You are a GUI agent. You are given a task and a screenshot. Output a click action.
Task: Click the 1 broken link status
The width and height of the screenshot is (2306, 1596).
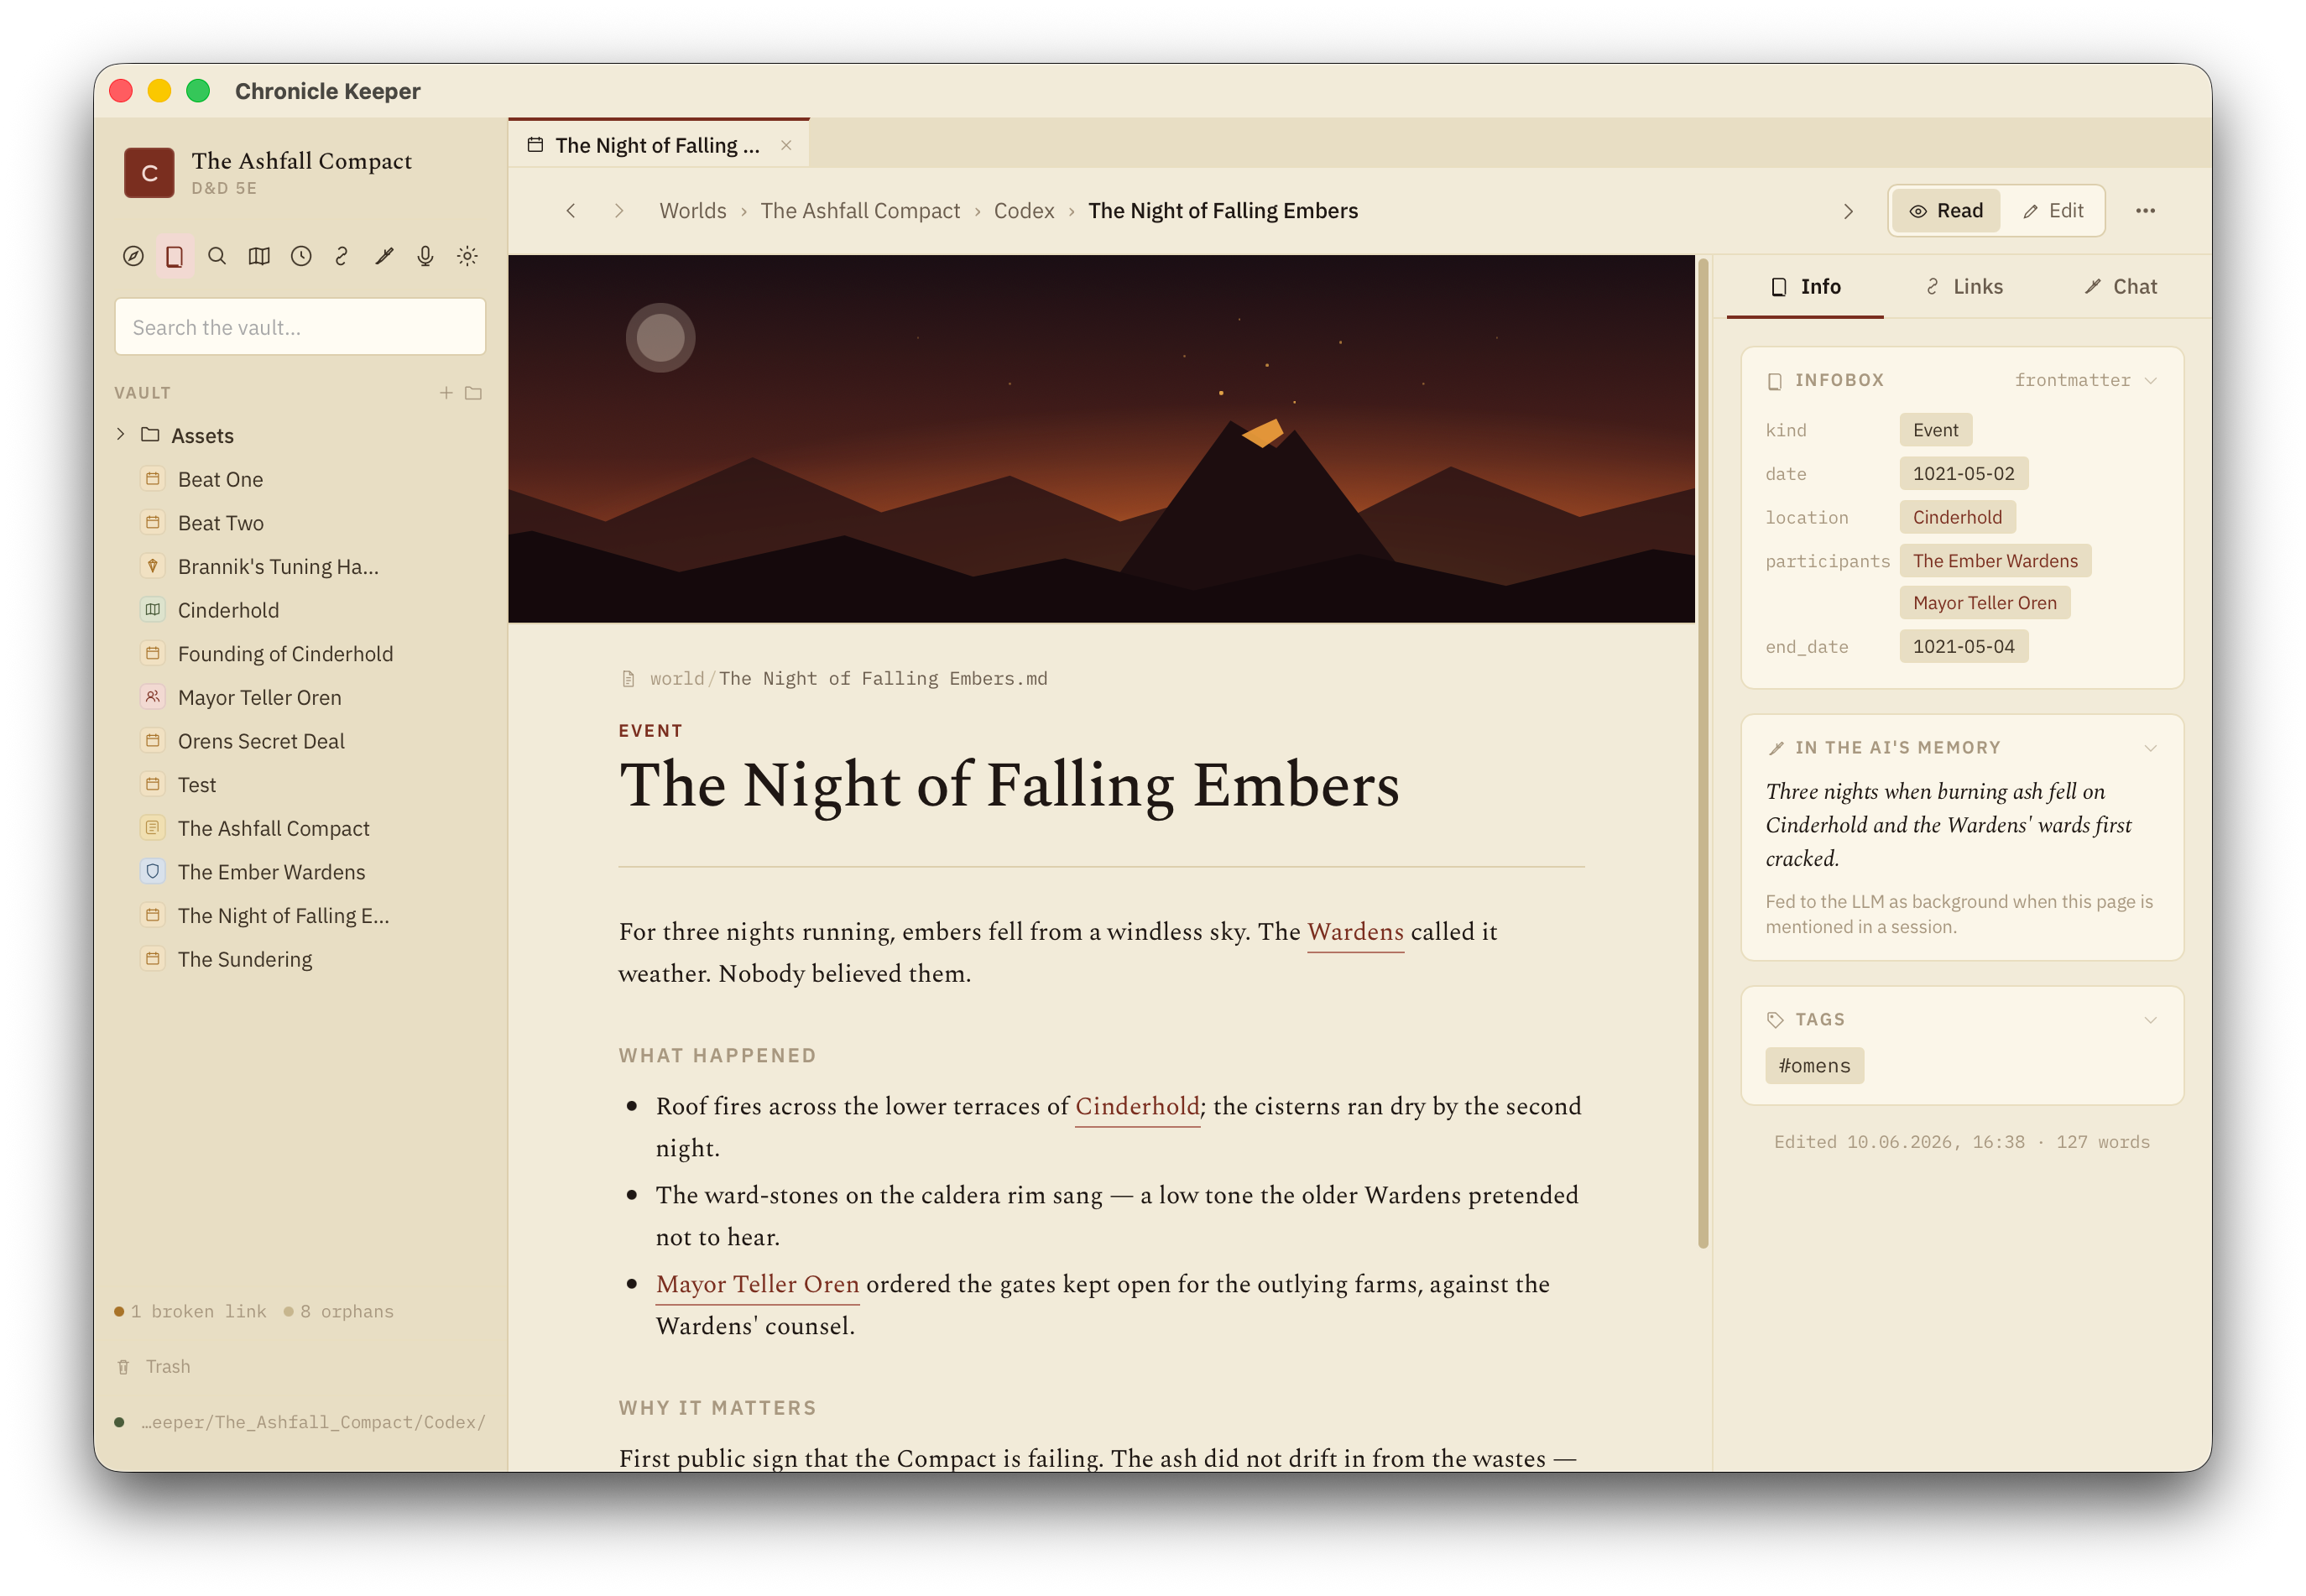(x=191, y=1312)
